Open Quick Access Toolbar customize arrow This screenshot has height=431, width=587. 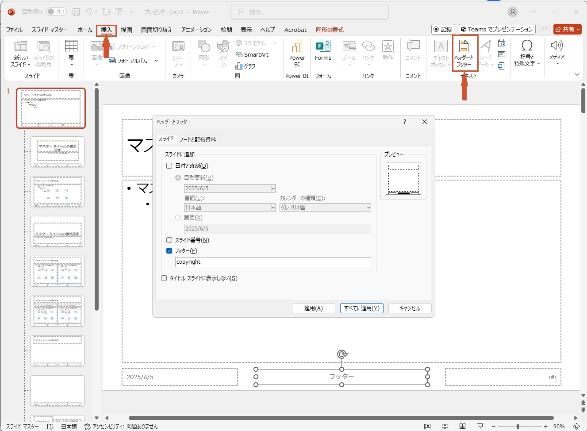[x=131, y=12]
